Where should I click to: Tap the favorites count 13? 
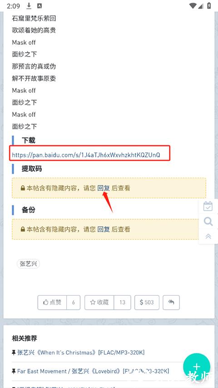pos(122,302)
